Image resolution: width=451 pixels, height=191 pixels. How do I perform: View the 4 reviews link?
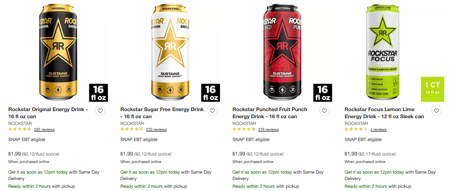click(x=378, y=129)
